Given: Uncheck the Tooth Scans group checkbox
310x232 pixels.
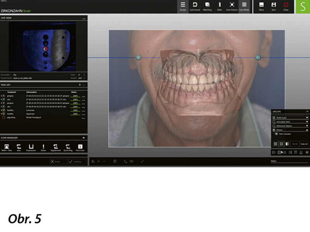Looking at the screenshot, I should [x=274, y=117].
